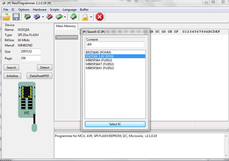Click the 0D hex column header
Viewport: 229px width, 161px height.
point(164,32)
